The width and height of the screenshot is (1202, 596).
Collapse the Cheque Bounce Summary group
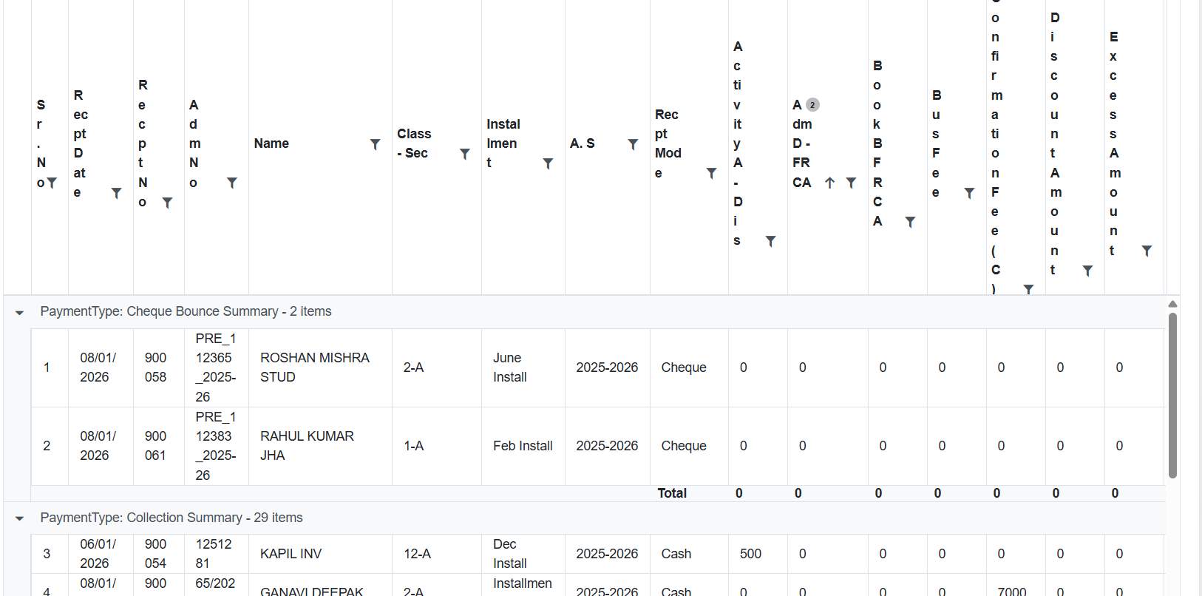pyautogui.click(x=19, y=313)
